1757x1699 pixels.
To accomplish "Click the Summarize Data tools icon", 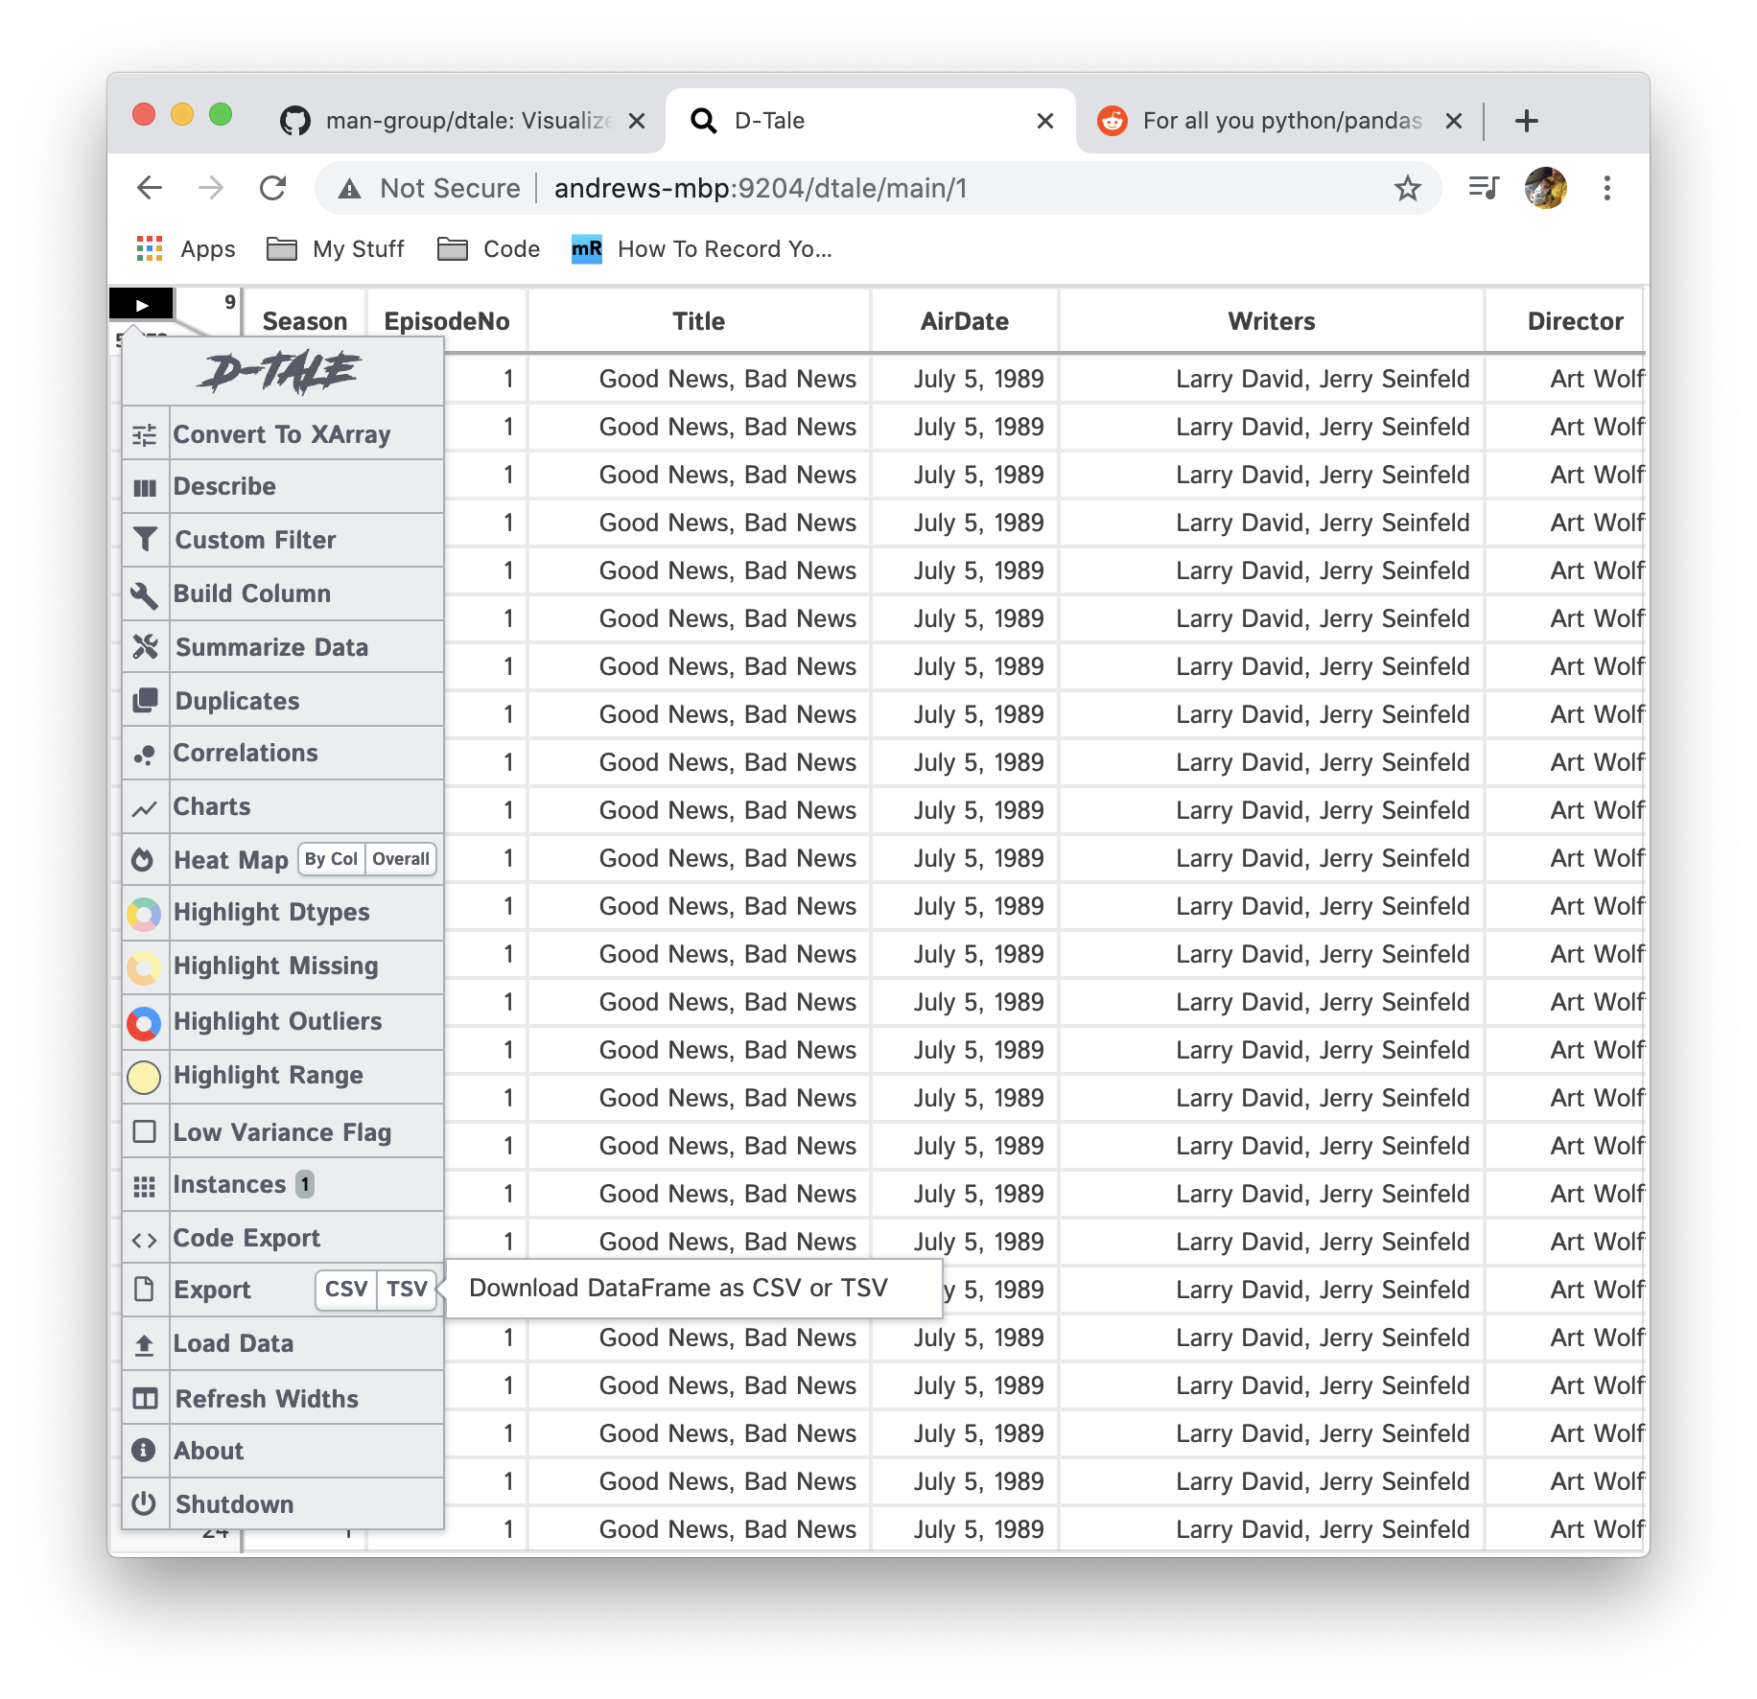I will 145,647.
